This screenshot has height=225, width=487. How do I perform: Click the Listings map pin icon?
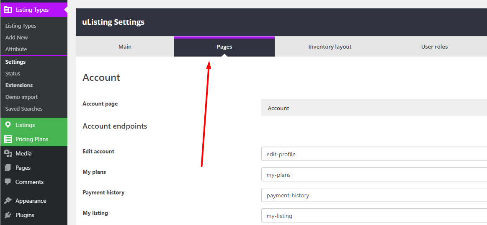point(8,125)
